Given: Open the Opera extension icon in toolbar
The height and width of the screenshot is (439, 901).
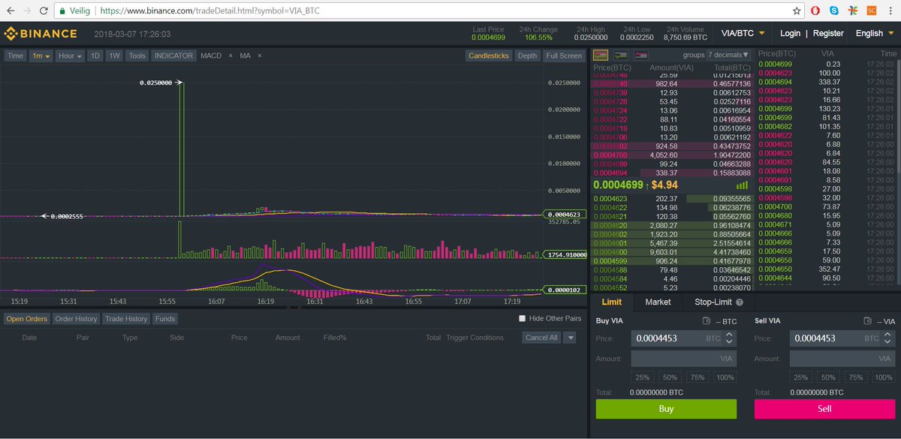Looking at the screenshot, I should (816, 11).
